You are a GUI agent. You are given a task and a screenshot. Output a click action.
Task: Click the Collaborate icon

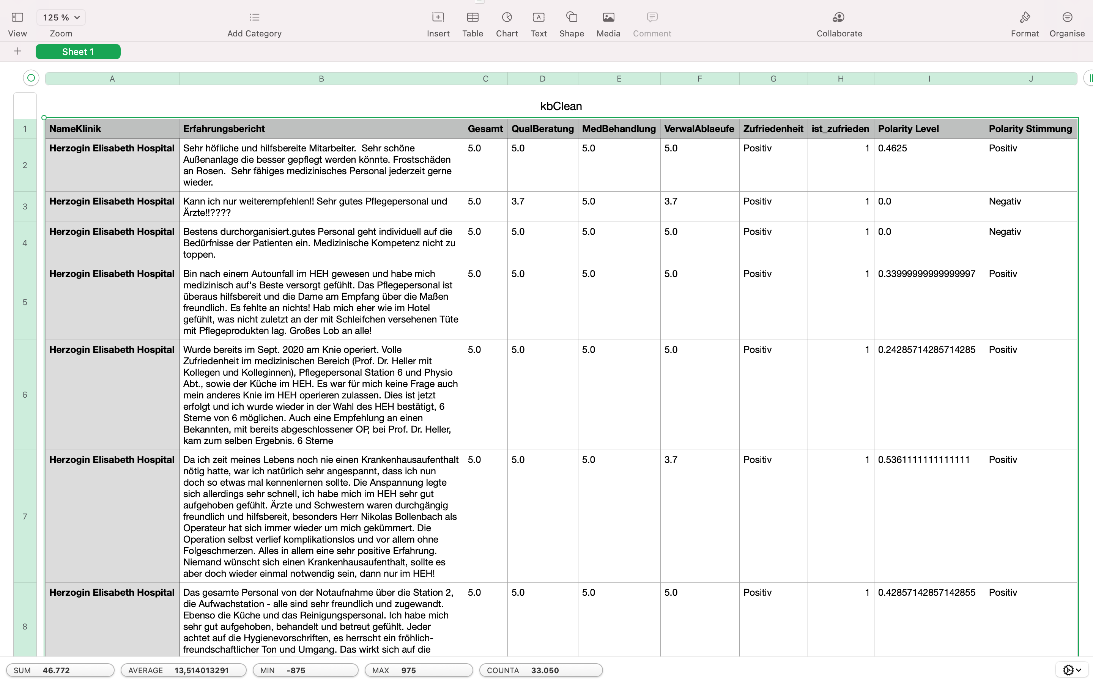click(839, 17)
